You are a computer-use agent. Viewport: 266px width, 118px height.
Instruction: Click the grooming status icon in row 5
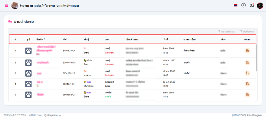click(248, 95)
